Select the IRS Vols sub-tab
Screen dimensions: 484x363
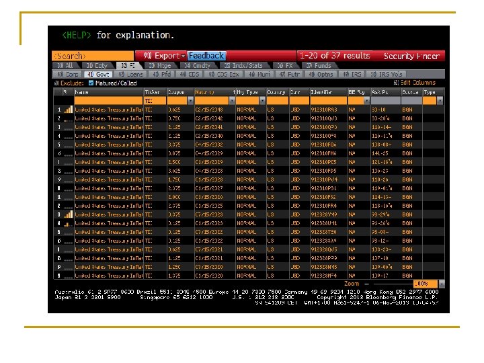pyautogui.click(x=386, y=75)
